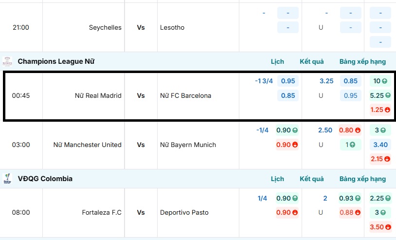
Task: Select the Nữ Real Madrid team name
Action: click(x=98, y=96)
